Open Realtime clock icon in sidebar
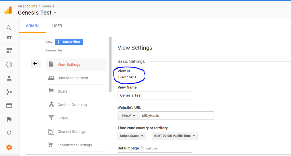 tap(9, 65)
